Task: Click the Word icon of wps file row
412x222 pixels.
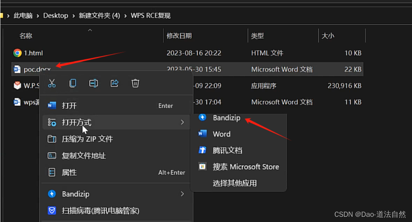Action: coord(17,102)
